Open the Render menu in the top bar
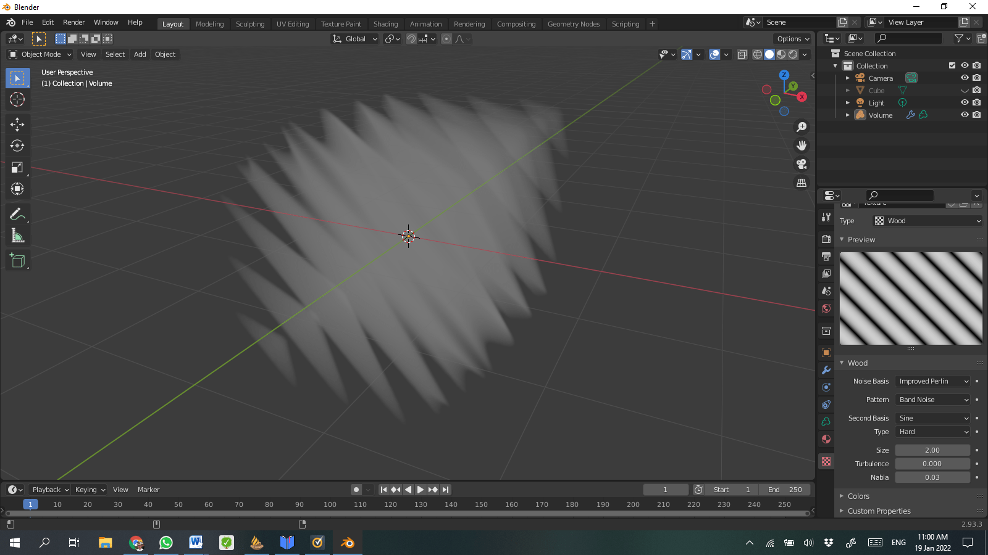The width and height of the screenshot is (988, 555). click(73, 22)
